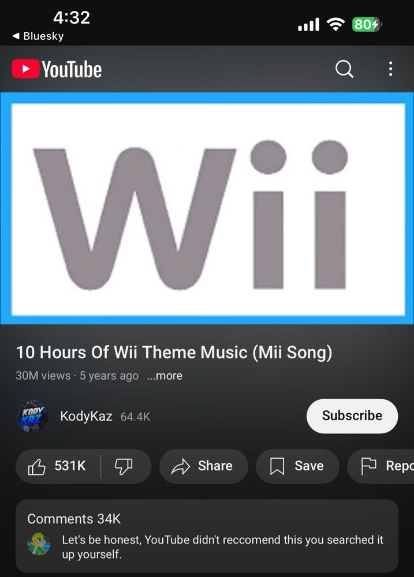
Task: Tap the 30M views count text
Action: tap(43, 376)
